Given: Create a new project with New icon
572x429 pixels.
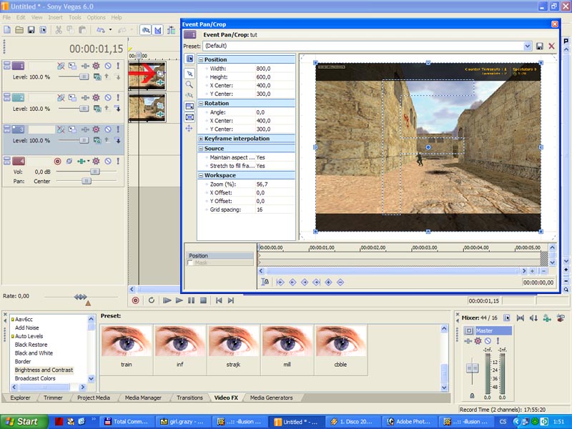Looking at the screenshot, I should [x=7, y=30].
